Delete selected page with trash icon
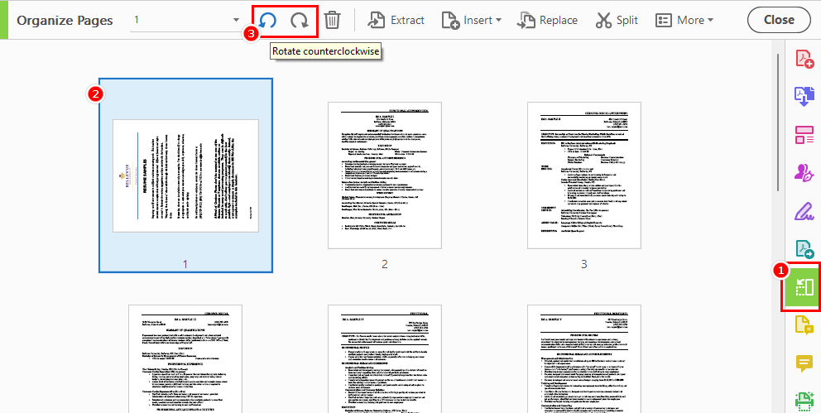Screen dimensions: 821x413 click(x=333, y=21)
